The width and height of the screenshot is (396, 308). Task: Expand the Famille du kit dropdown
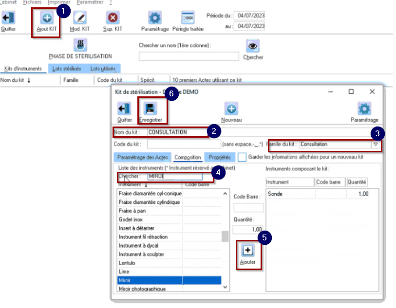pyautogui.click(x=376, y=145)
